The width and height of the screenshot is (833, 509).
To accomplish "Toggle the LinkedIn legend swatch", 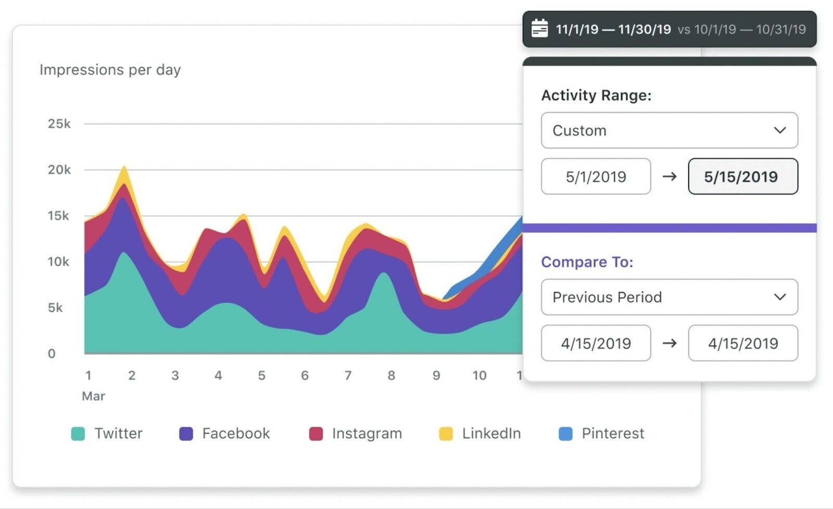I will (x=446, y=434).
